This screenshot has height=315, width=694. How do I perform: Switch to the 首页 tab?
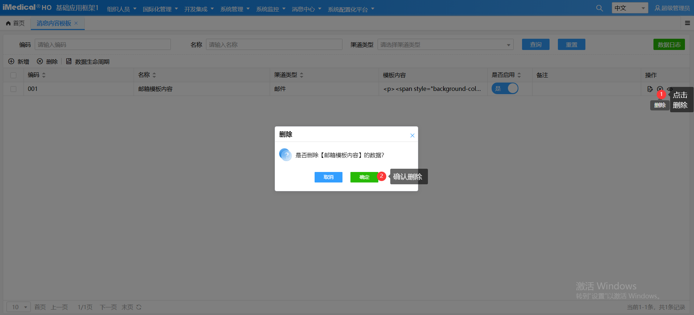[16, 23]
